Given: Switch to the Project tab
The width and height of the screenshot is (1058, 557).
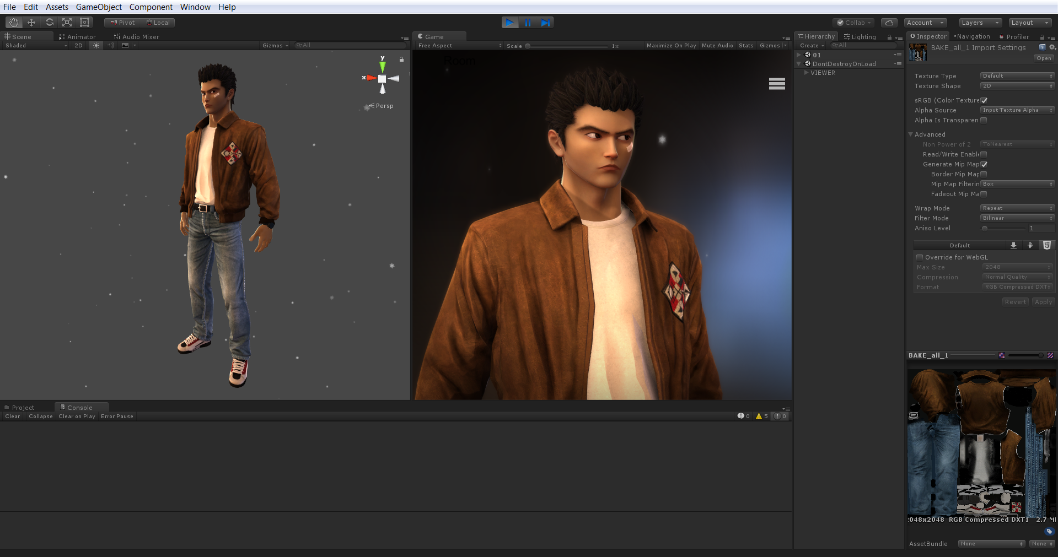Looking at the screenshot, I should pos(19,408).
